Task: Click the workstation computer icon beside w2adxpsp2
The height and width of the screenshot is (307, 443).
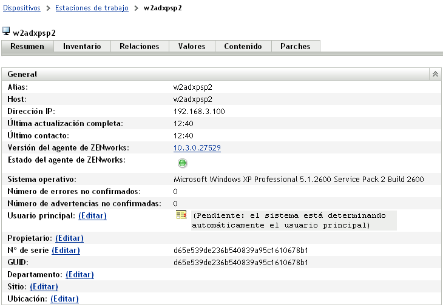Action: click(x=6, y=31)
